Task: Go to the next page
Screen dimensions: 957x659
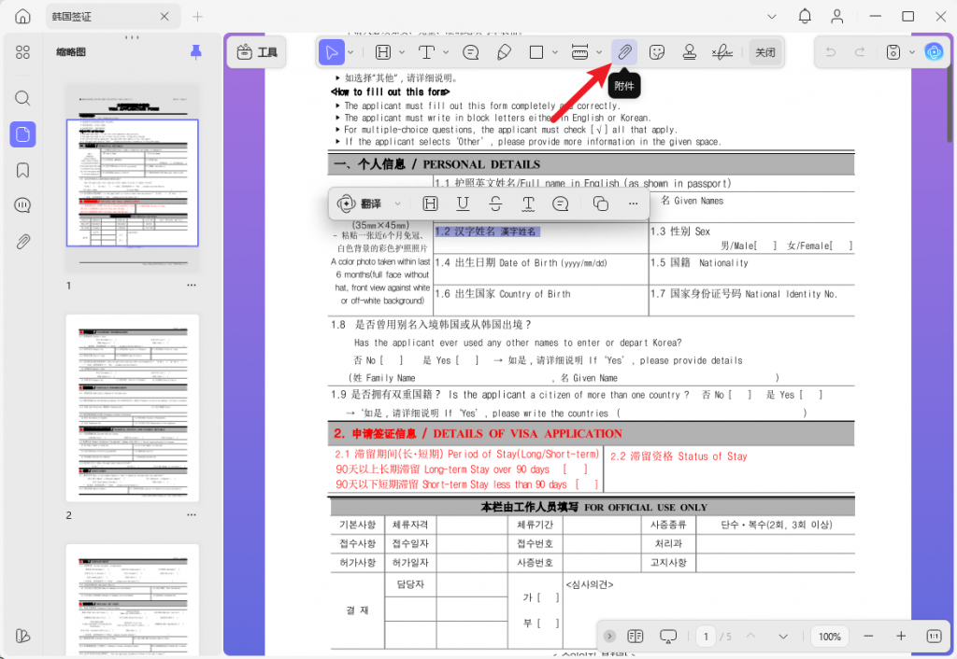Action: [783, 637]
